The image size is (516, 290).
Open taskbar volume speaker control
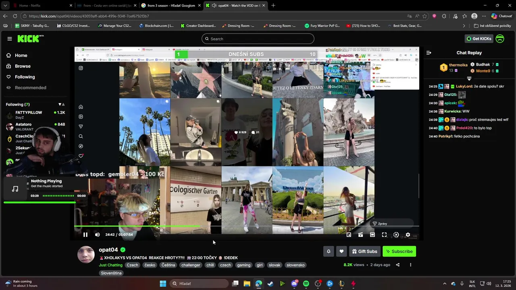click(x=489, y=284)
